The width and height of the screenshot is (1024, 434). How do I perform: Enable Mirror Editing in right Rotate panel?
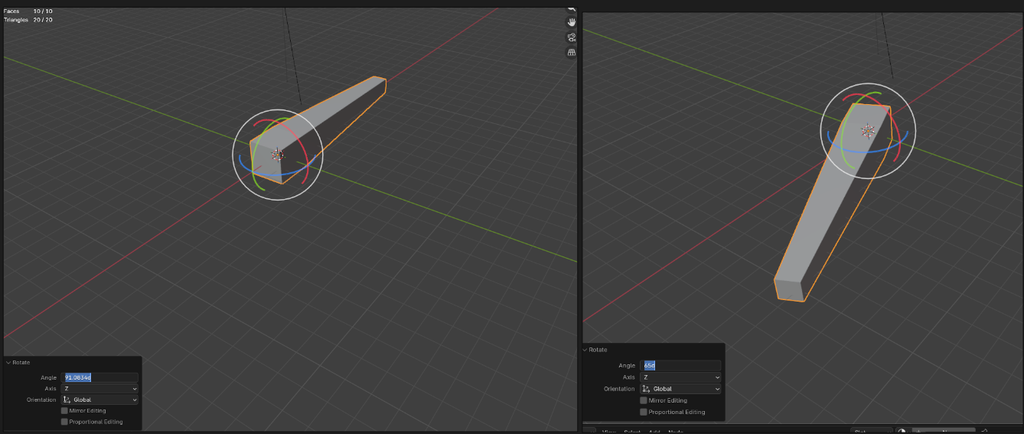pos(644,400)
